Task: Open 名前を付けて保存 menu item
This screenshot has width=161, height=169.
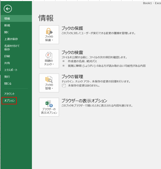Action: 16,48
